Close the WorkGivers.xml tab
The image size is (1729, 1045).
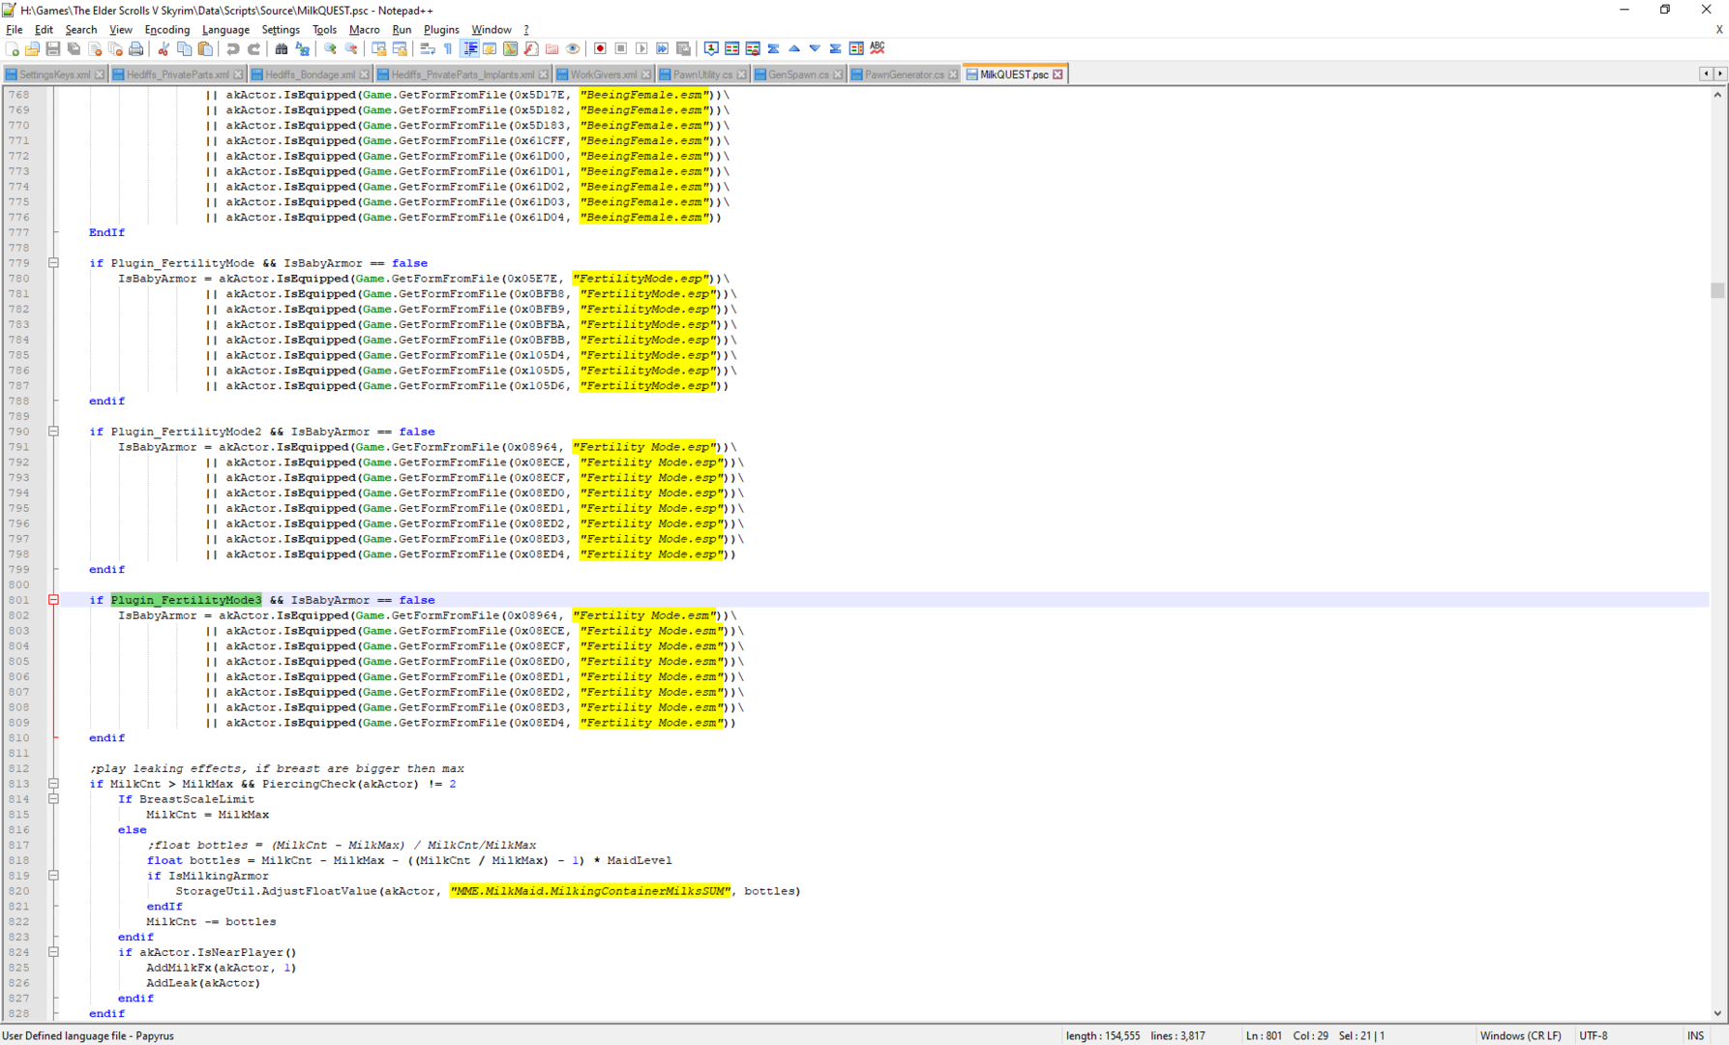click(x=646, y=75)
